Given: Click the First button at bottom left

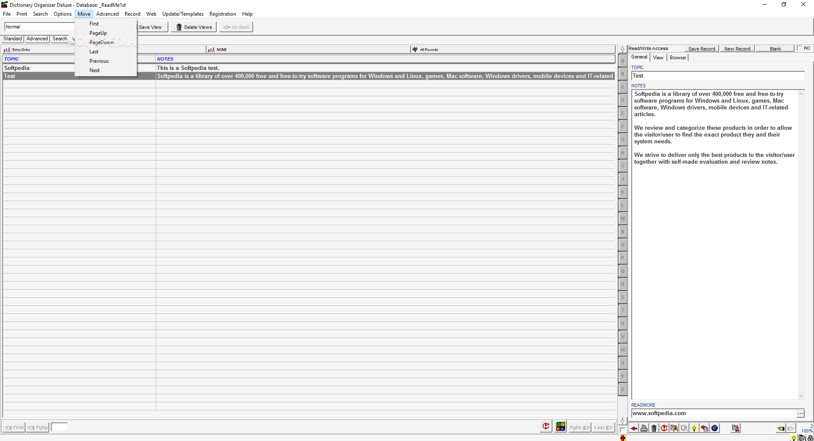Looking at the screenshot, I should [x=14, y=427].
